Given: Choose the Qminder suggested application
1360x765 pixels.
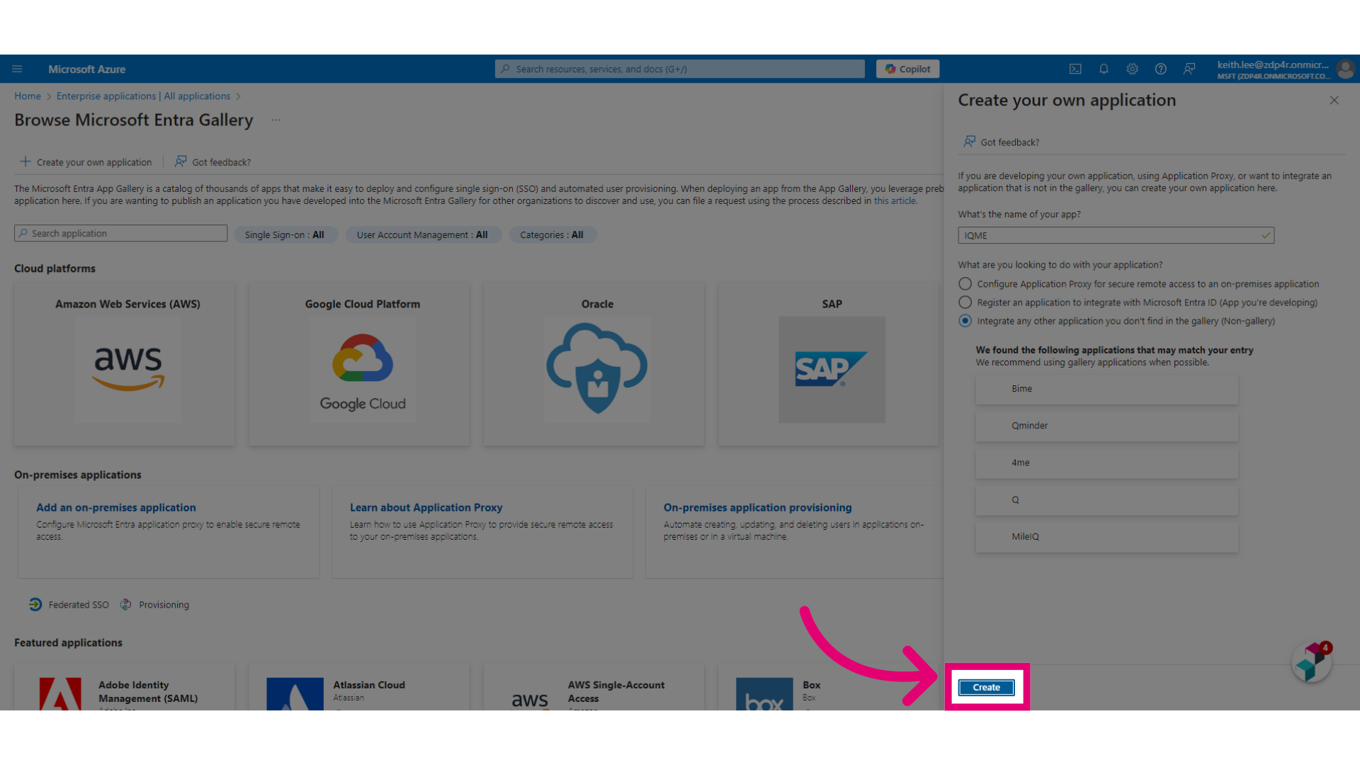Looking at the screenshot, I should [1106, 426].
